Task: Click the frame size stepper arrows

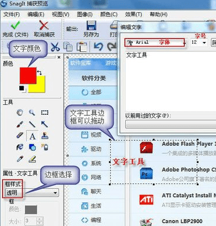Action: 40,221
